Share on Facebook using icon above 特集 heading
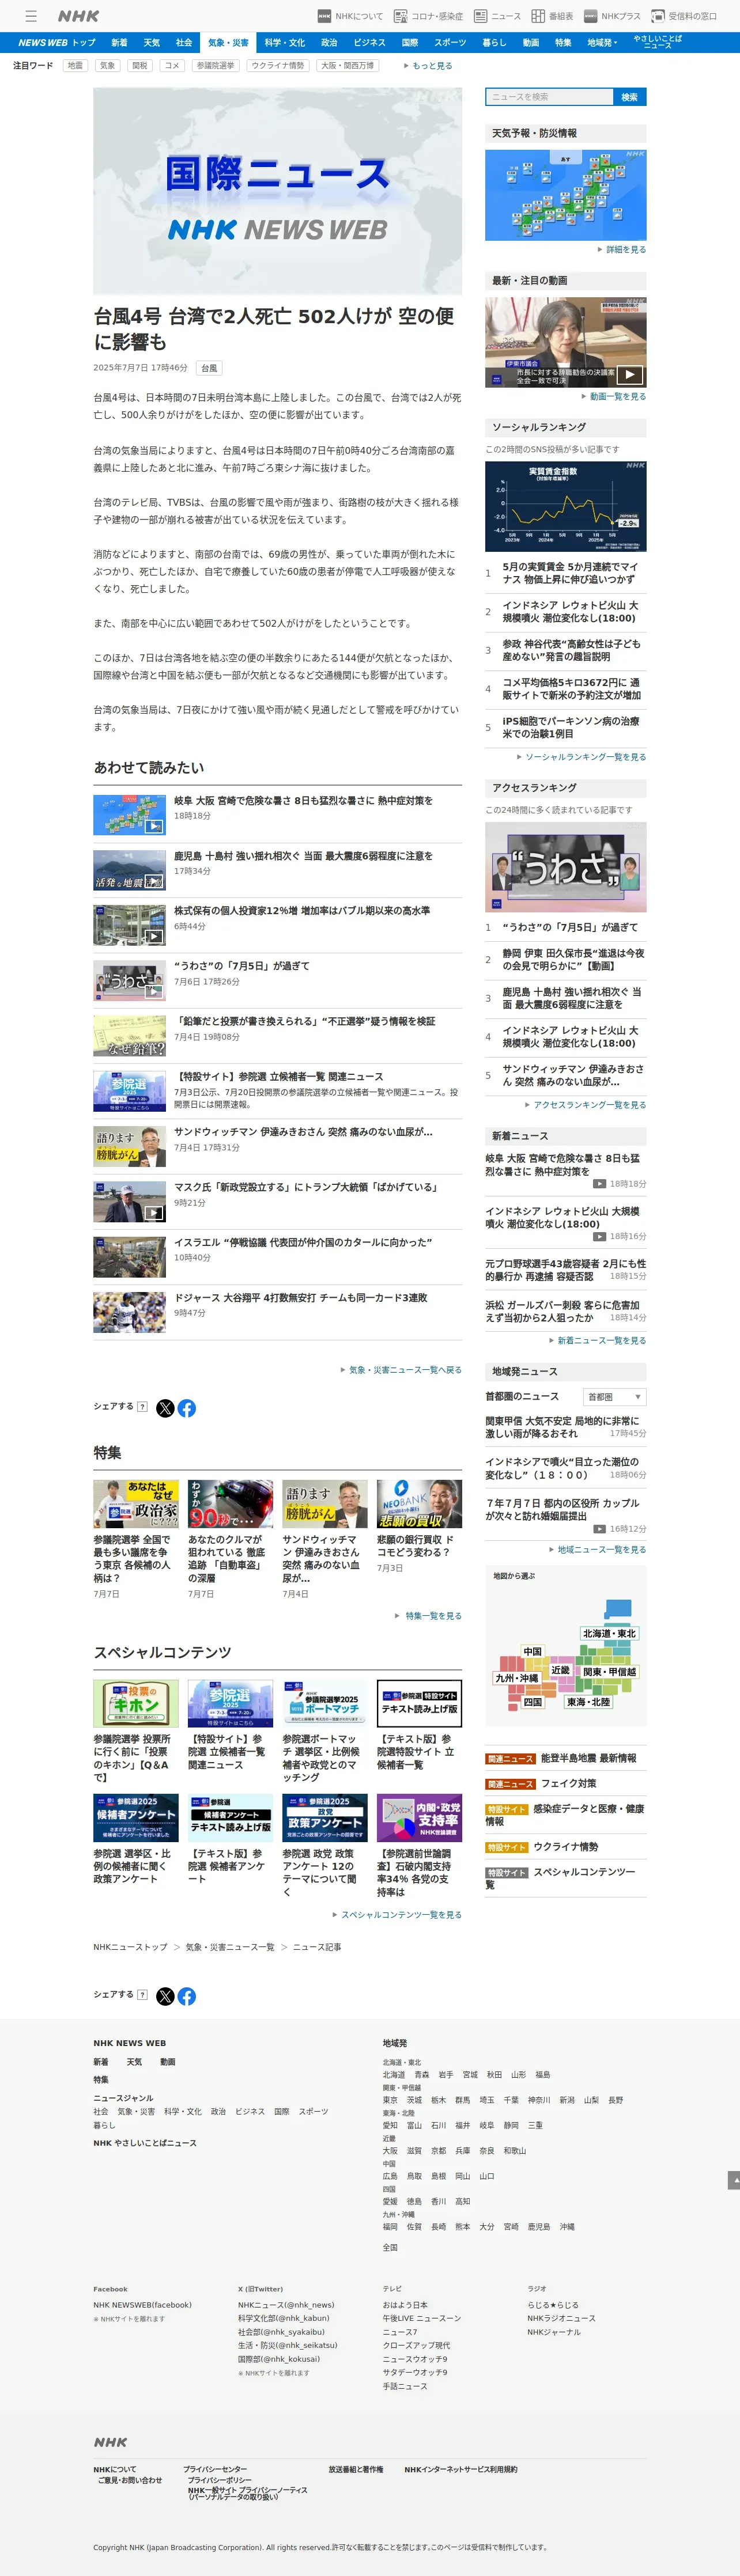 187,1408
